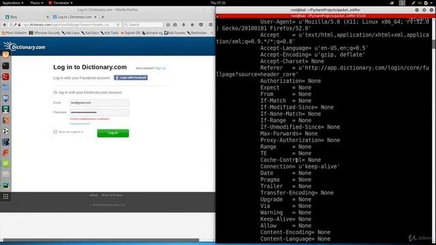This screenshot has width=436, height=245.
Task: Toggle Keep me logged in checkbox
Action: coord(55,132)
